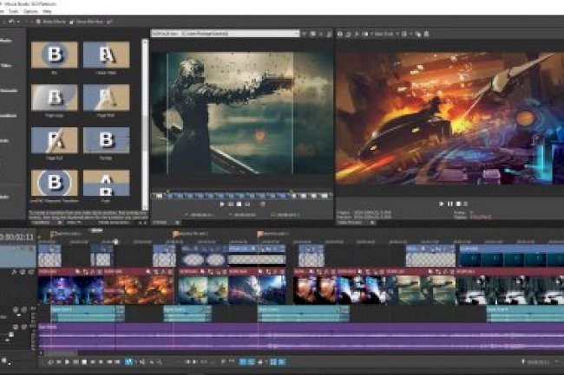
Task: Open the Trimmer file path combo box
Action: [x=226, y=34]
